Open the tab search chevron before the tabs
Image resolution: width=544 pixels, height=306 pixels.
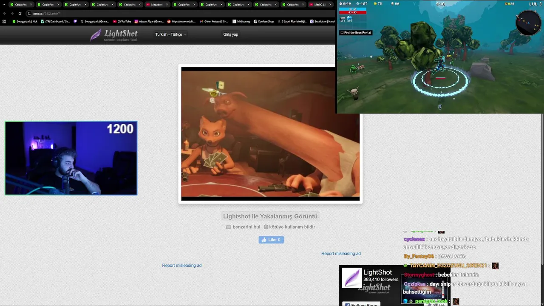[4, 4]
